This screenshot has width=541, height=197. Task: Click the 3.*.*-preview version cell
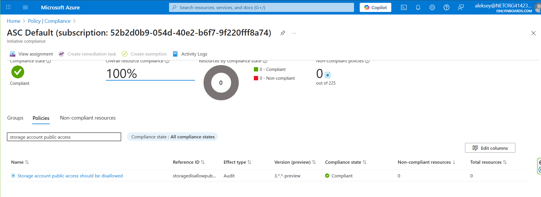[287, 176]
